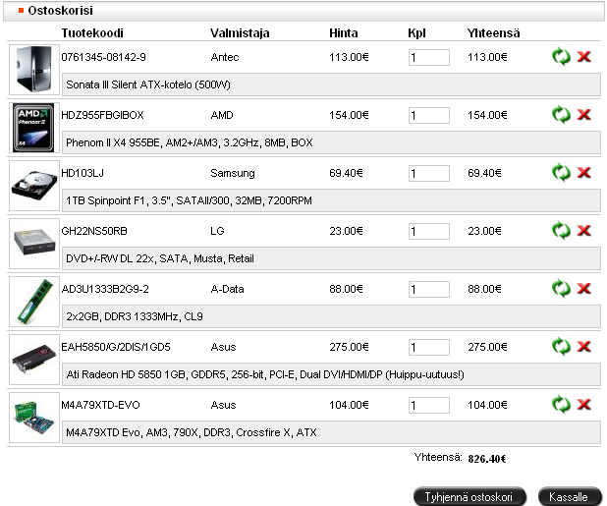Viewport: 607px width, 506px height.
Task: Remove Antec Sonata III case from cart
Action: click(x=583, y=57)
